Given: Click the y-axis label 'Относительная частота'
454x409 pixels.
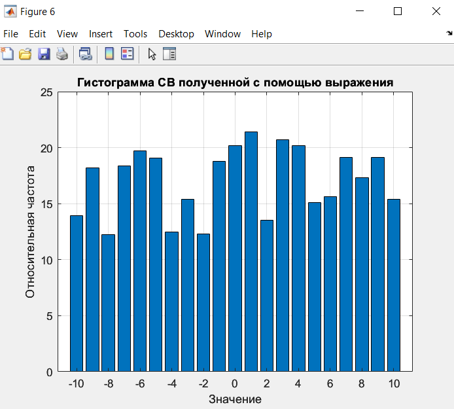Looking at the screenshot, I should (30, 232).
